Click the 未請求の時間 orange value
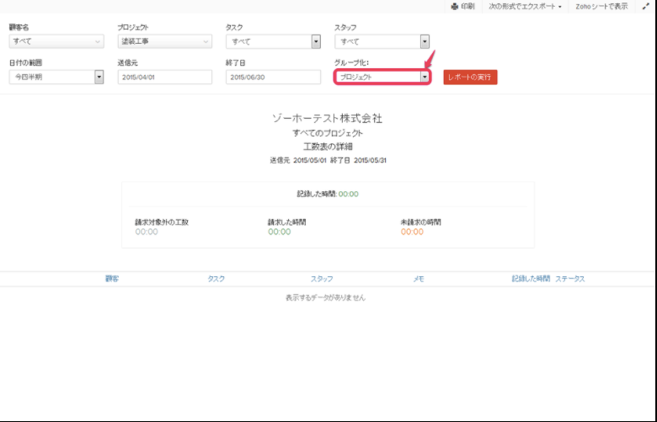Screen dimensions: 657x422 tap(412, 232)
